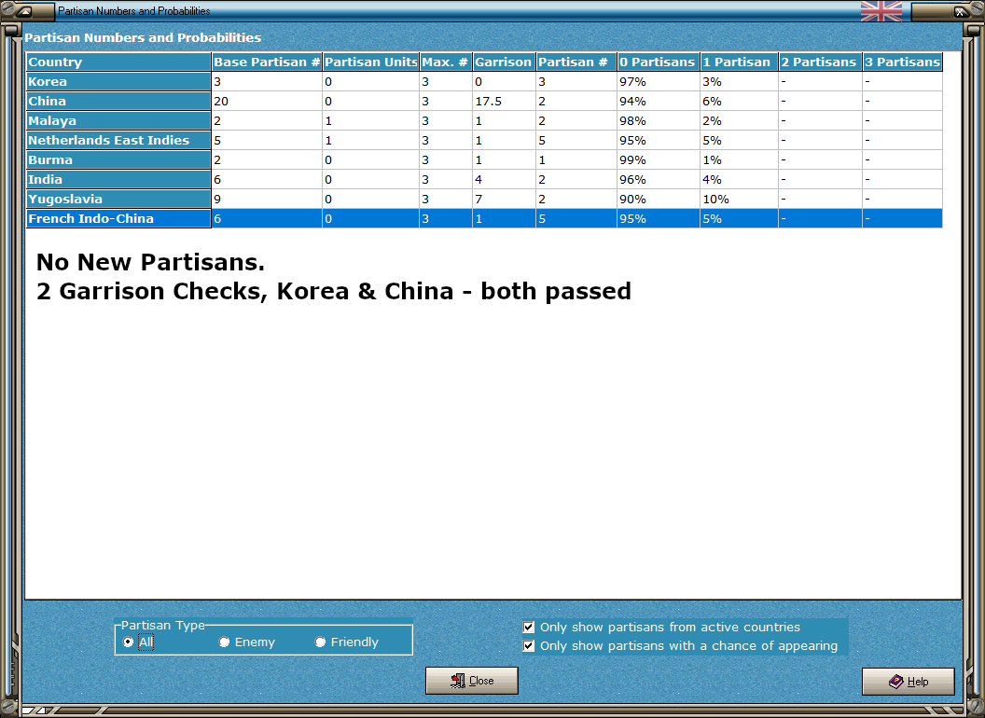Image resolution: width=985 pixels, height=718 pixels.
Task: Disable only show partisans with a chance of appearing
Action: pyautogui.click(x=529, y=645)
